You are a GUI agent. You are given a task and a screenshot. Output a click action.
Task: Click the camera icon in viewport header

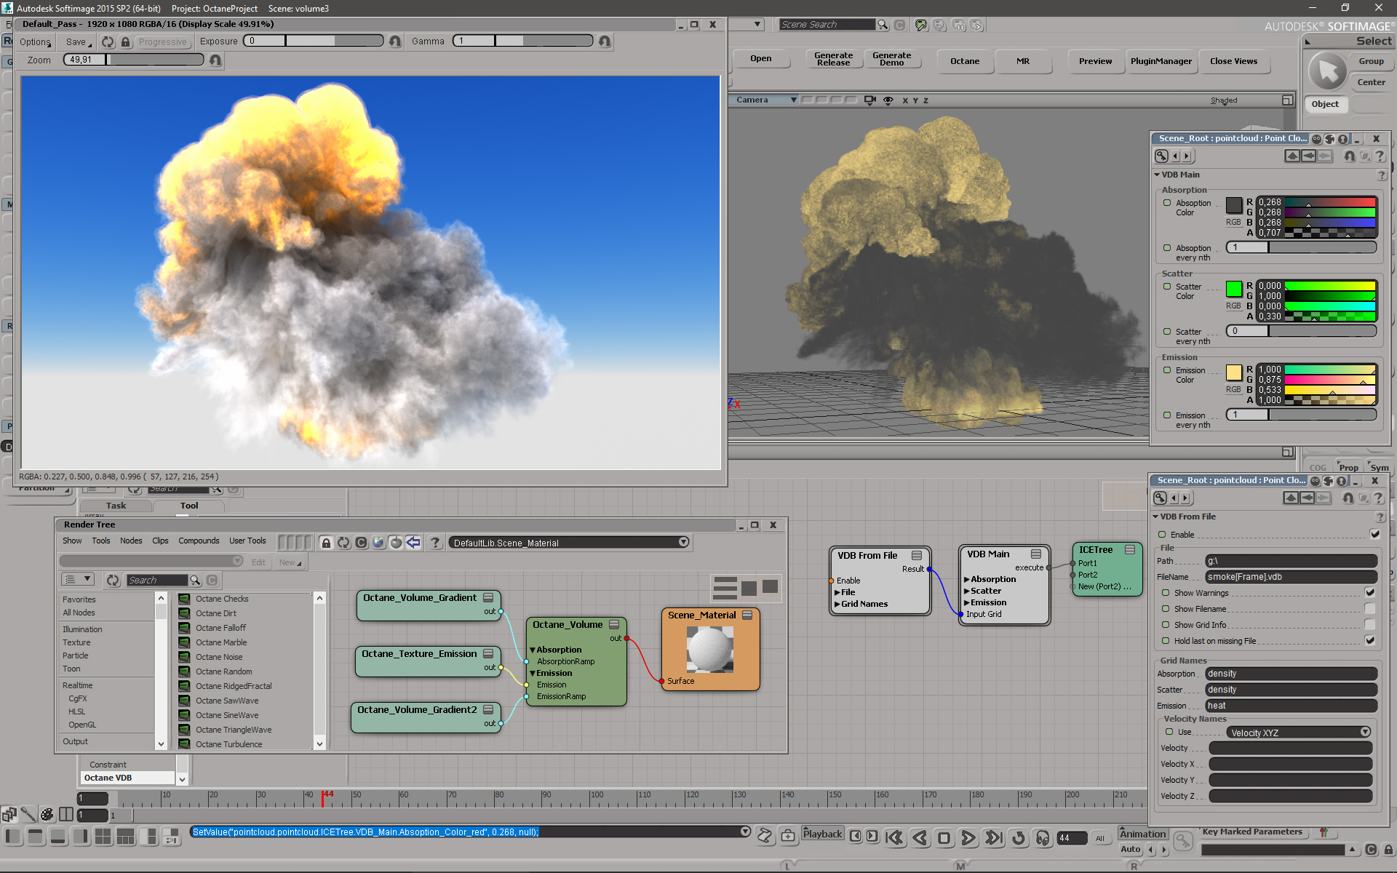(x=869, y=100)
